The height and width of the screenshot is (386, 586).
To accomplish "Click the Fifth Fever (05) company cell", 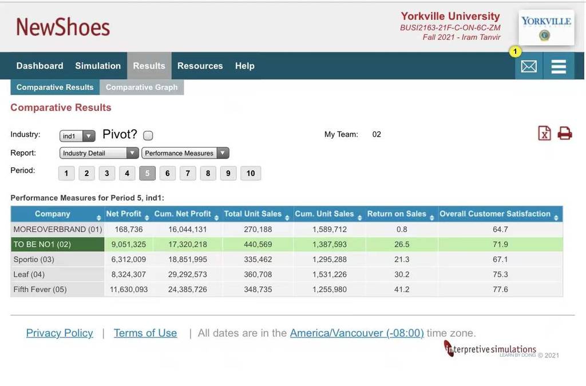I will click(58, 289).
